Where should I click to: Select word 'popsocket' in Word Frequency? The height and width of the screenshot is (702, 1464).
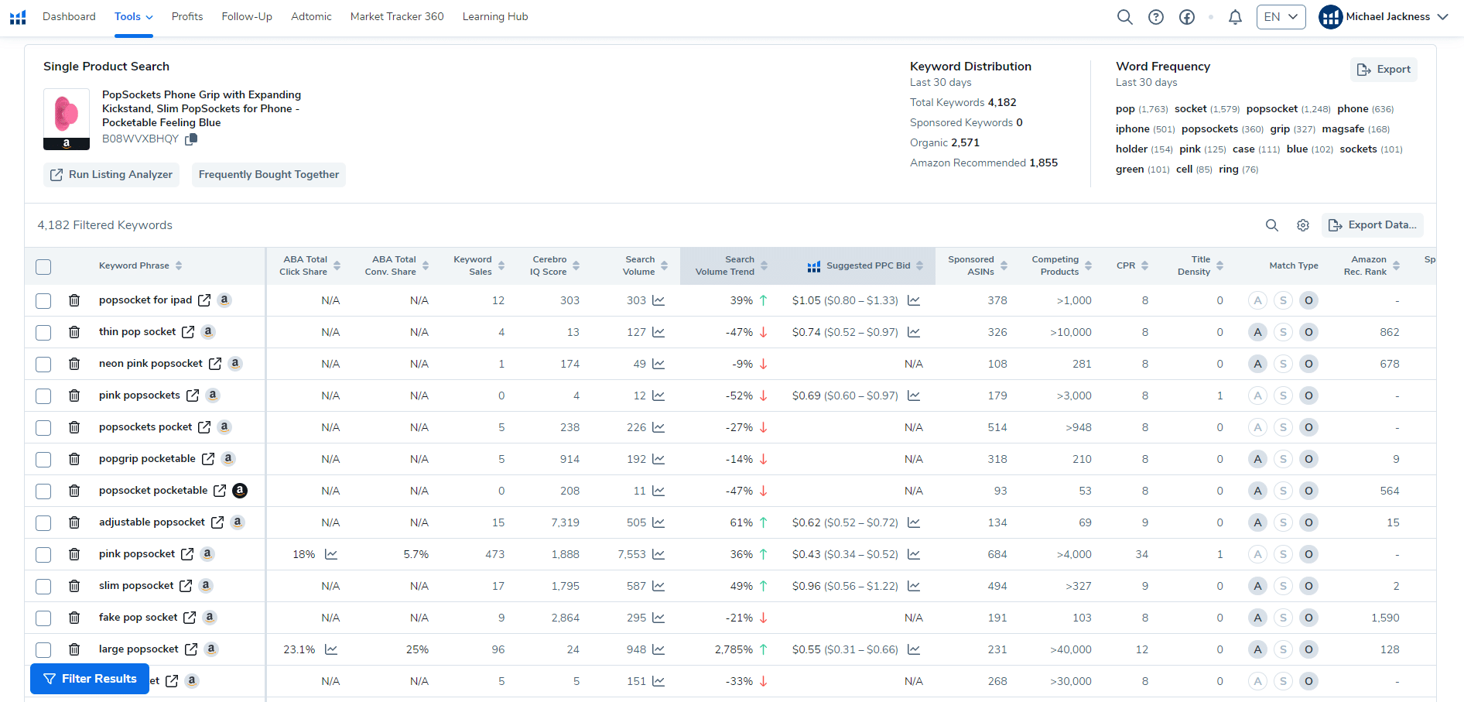(x=1272, y=109)
